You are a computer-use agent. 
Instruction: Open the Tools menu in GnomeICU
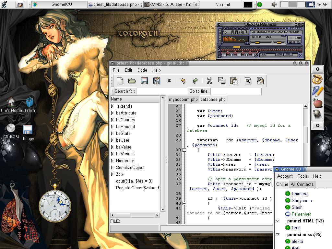tap(303, 176)
